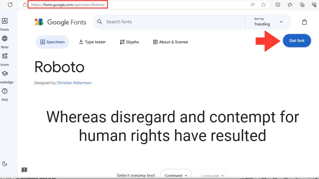Click the Google Fonts logo
319x179 pixels.
coord(60,22)
